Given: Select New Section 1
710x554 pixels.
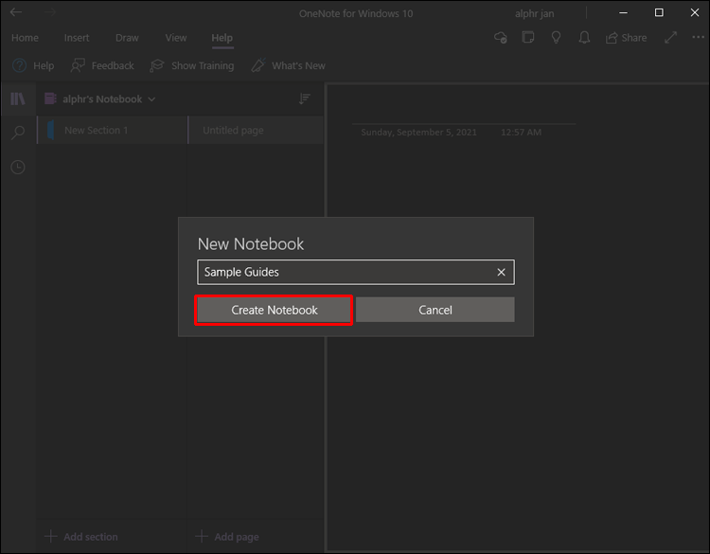Looking at the screenshot, I should 112,131.
